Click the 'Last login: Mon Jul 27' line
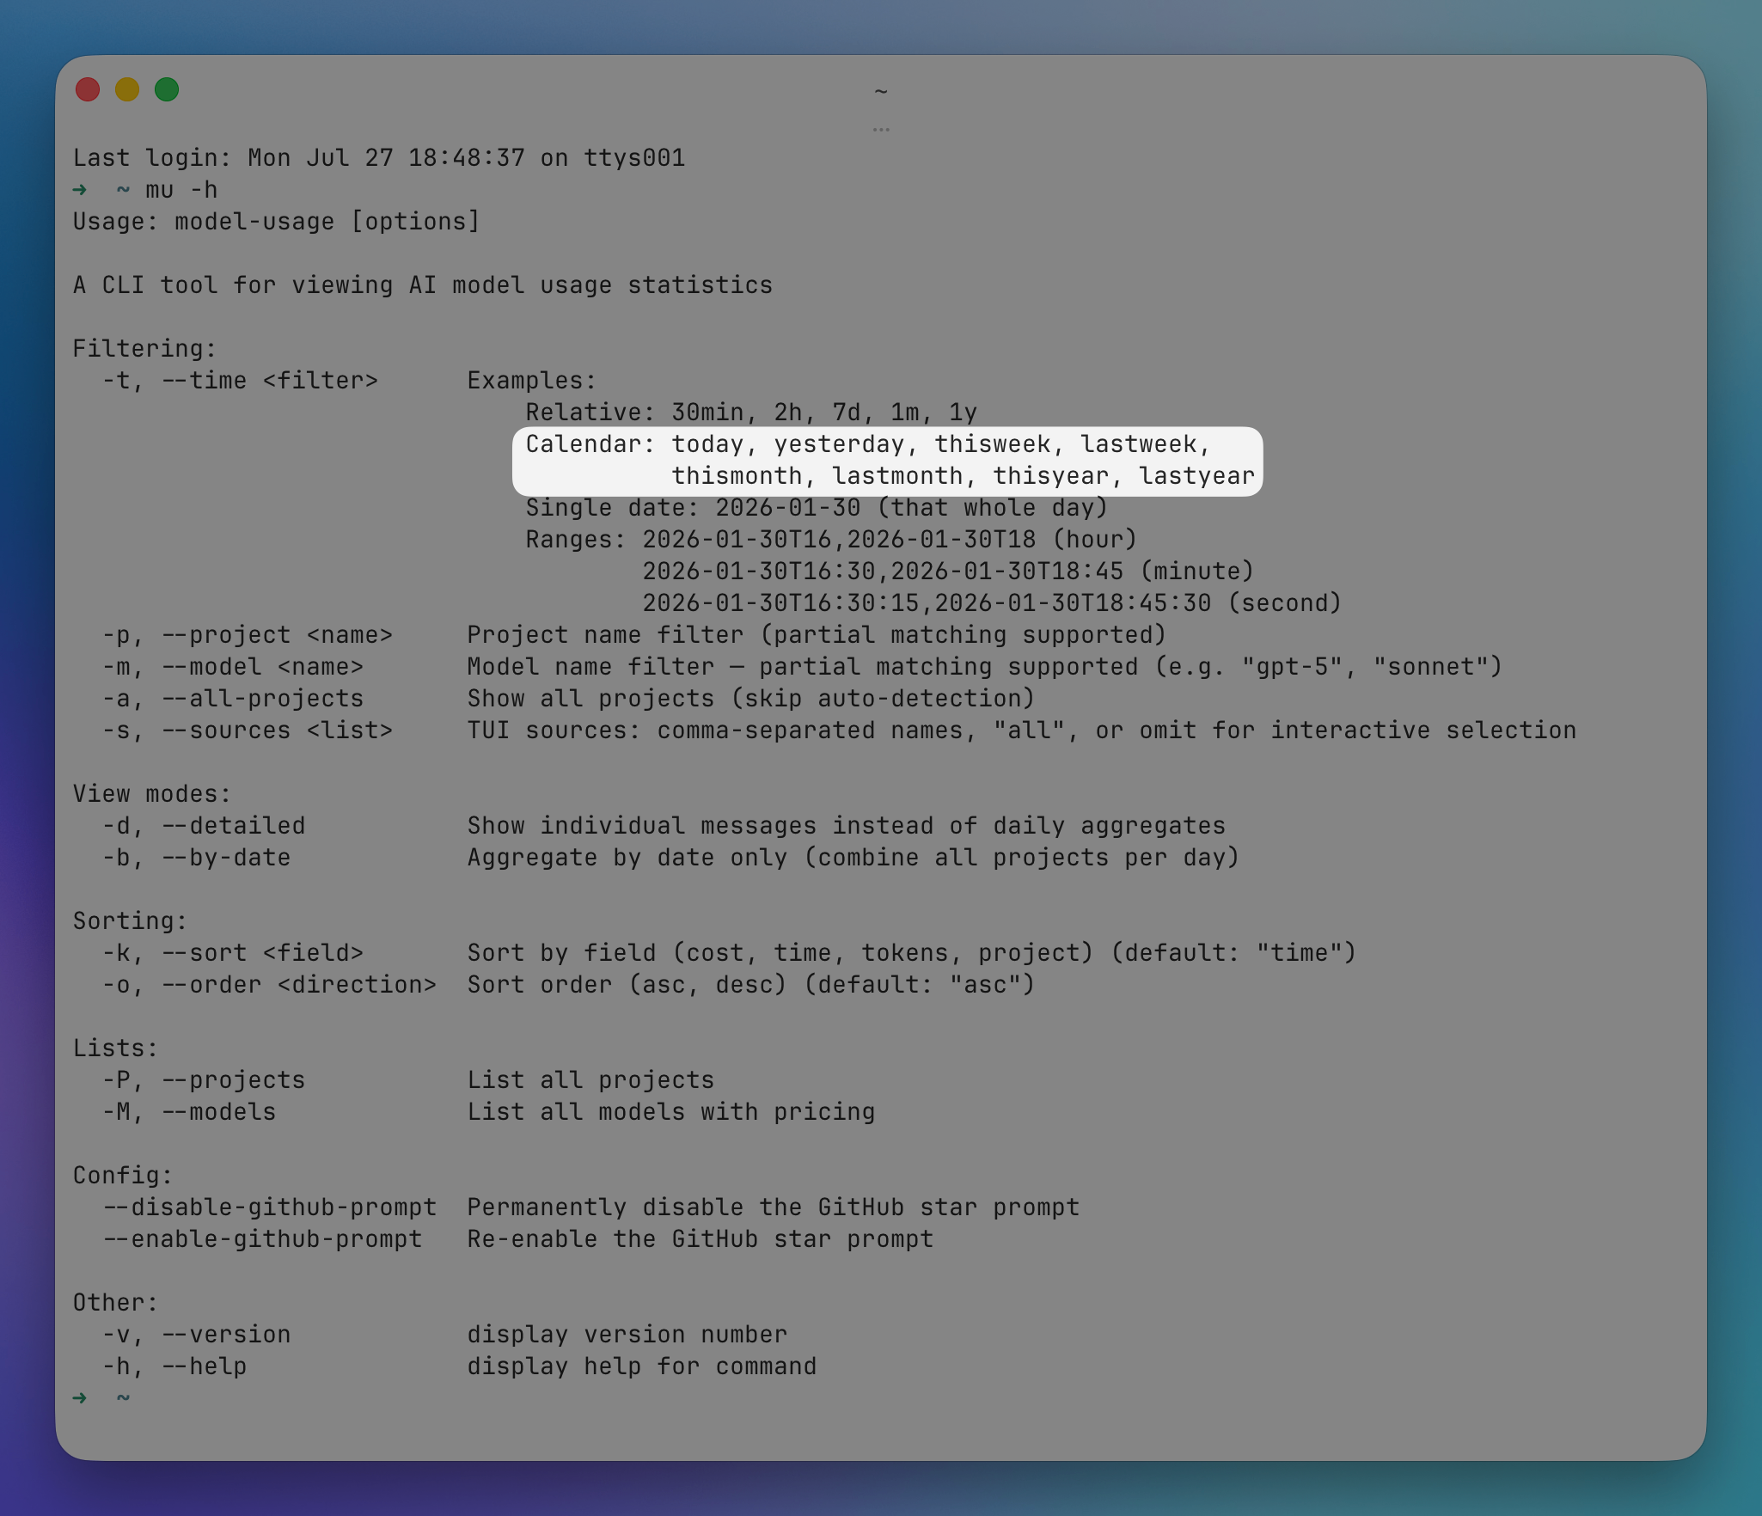 coord(379,158)
